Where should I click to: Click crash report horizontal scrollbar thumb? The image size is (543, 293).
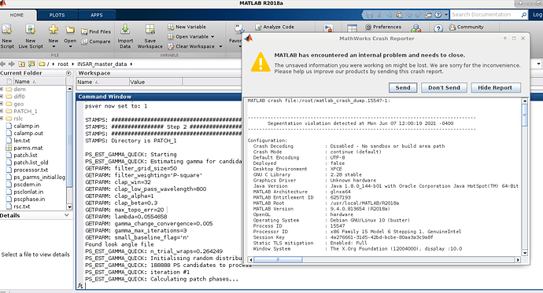278,259
